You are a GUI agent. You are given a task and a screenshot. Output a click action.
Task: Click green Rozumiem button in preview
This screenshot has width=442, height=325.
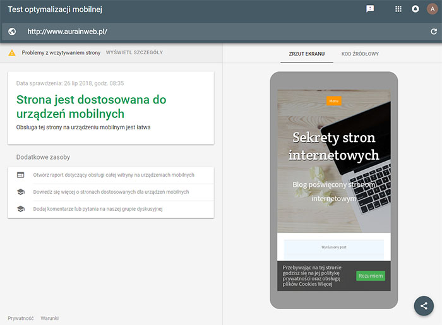coord(371,276)
